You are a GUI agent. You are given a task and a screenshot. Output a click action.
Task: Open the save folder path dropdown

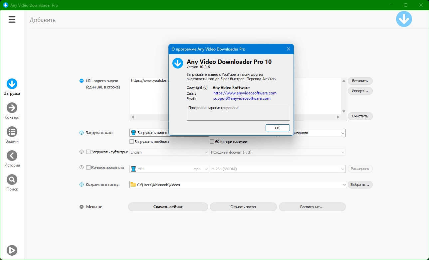[238, 185]
